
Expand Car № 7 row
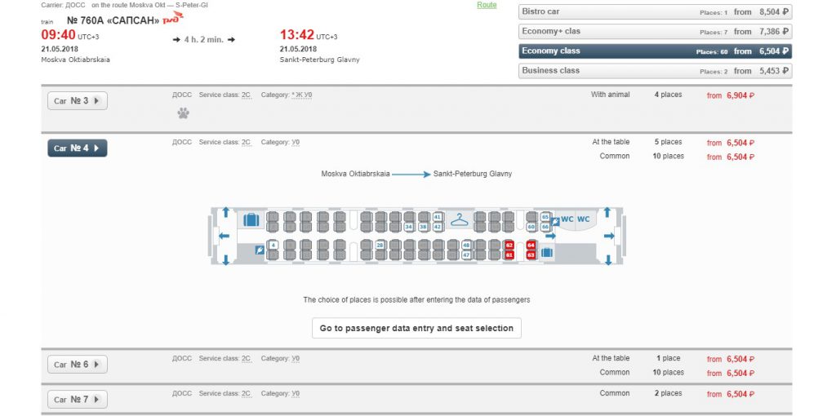click(x=78, y=400)
